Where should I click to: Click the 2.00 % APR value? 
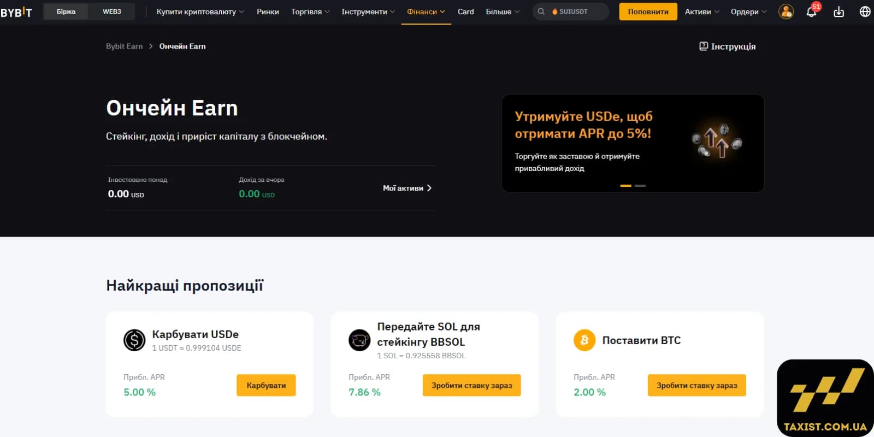(589, 392)
